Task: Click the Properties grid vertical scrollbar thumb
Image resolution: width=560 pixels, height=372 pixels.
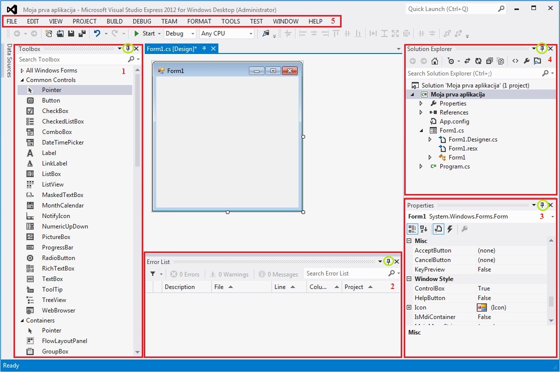Action: (551, 301)
